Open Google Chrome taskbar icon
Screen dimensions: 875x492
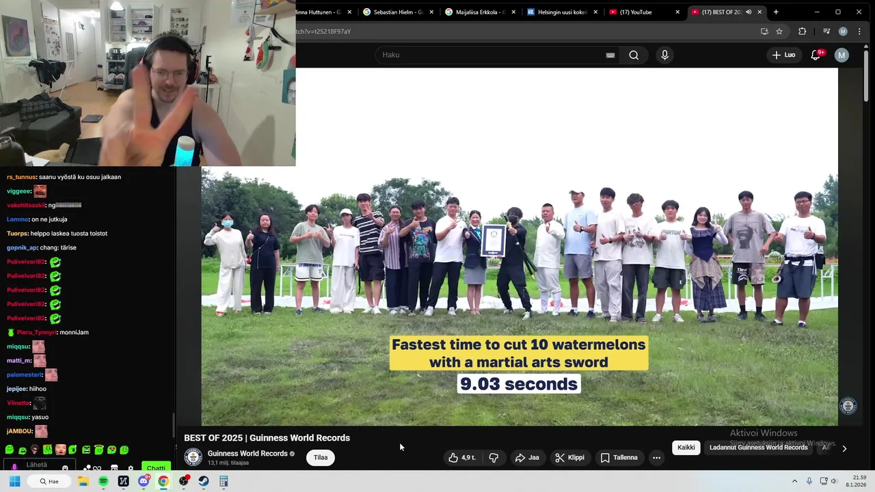(x=163, y=481)
